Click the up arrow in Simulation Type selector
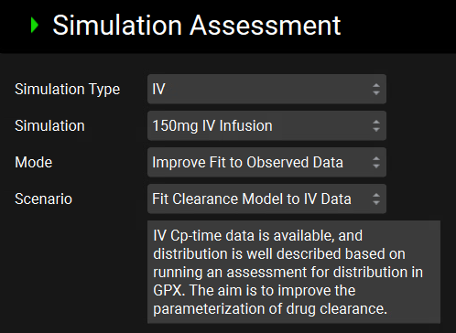This screenshot has height=333, width=456. click(376, 85)
